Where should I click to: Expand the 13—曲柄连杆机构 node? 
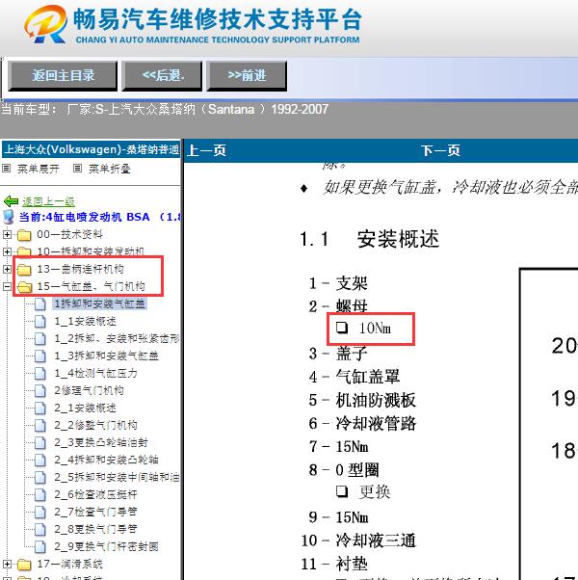tap(7, 269)
